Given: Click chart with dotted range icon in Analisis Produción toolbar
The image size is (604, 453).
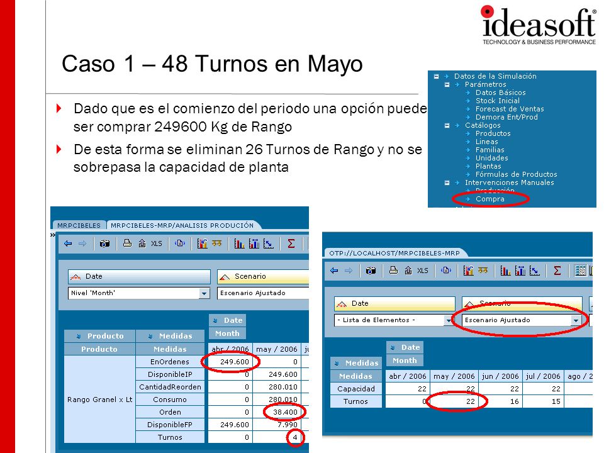Looking at the screenshot, I should [x=254, y=243].
